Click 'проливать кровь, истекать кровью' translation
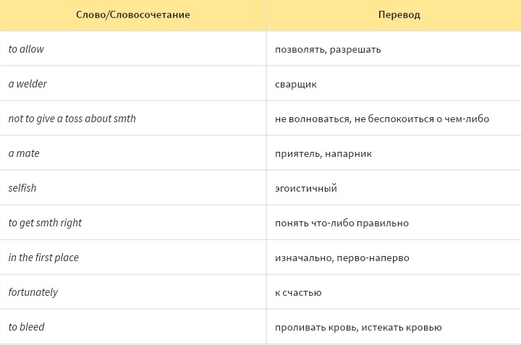521x345 pixels. coord(358,327)
